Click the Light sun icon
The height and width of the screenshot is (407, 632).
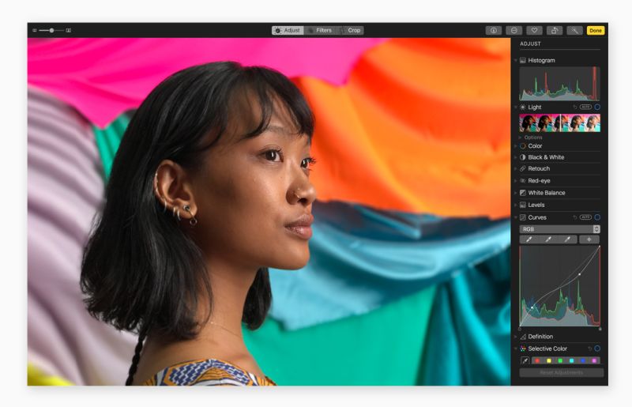(x=523, y=107)
